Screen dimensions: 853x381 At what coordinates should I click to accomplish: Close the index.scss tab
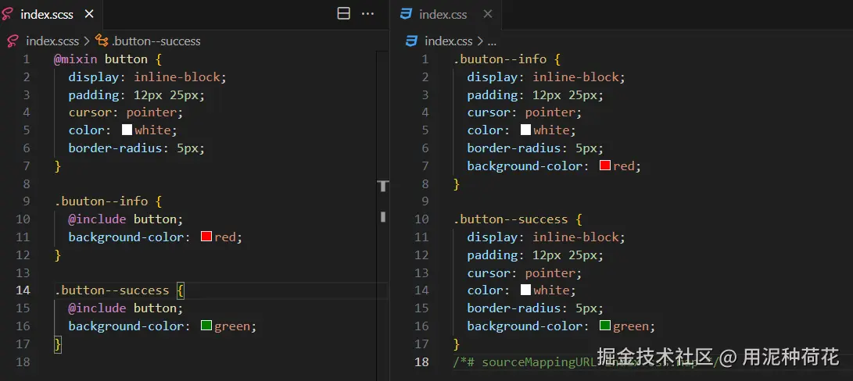[x=89, y=14]
